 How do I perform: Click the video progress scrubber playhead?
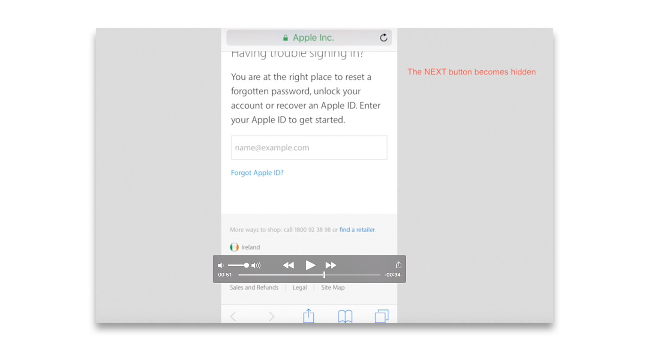click(x=324, y=275)
